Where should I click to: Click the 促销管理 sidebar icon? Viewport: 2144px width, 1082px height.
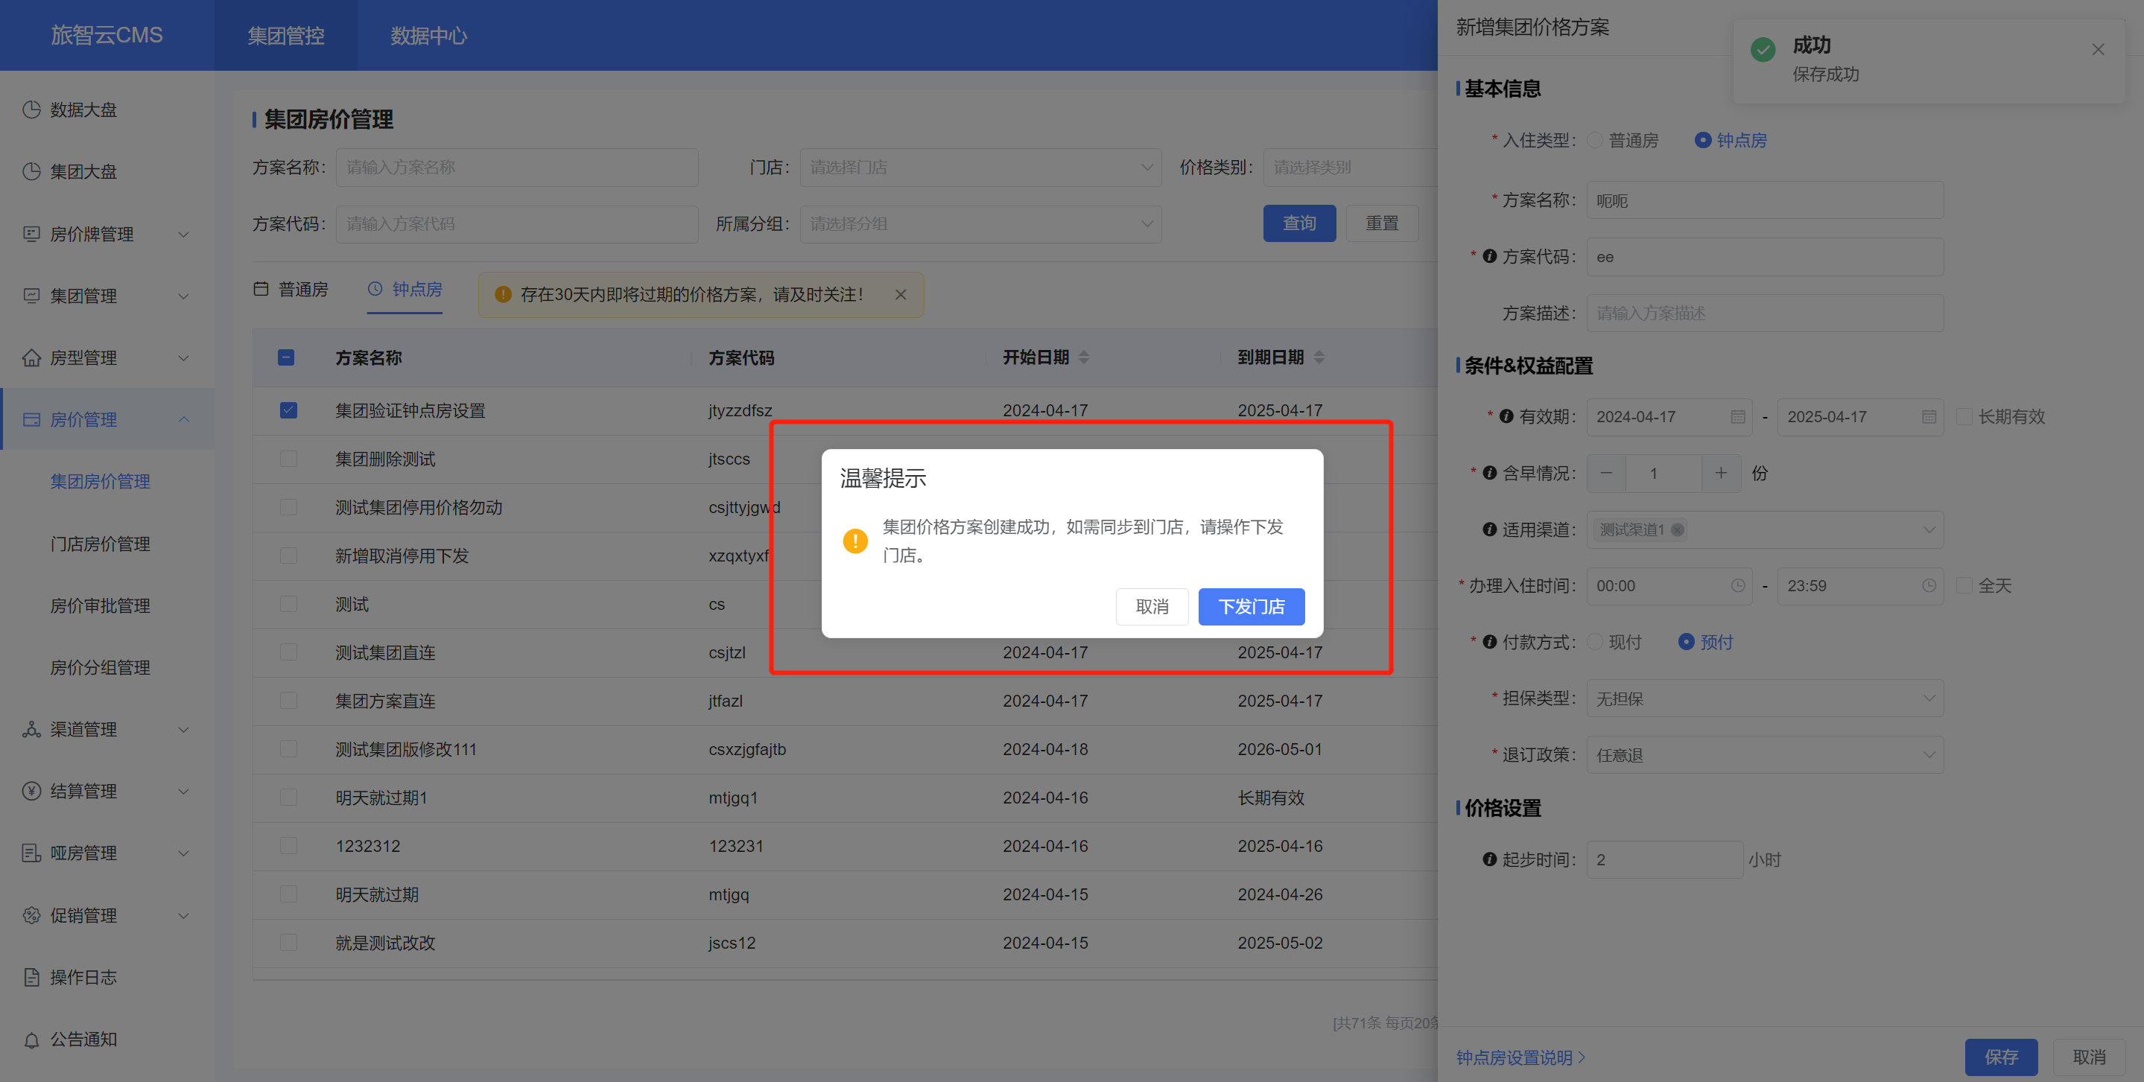(x=31, y=915)
